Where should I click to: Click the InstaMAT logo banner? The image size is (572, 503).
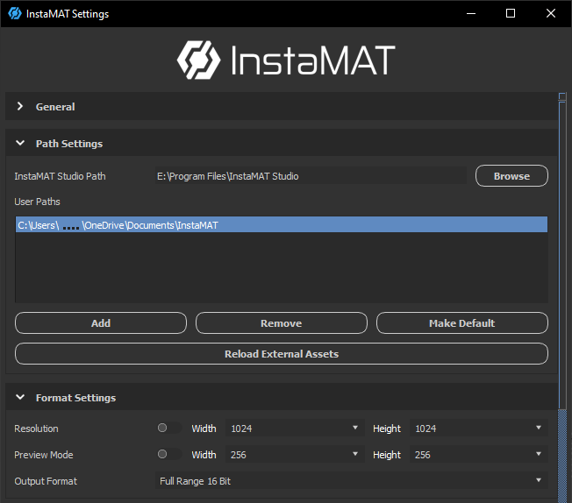point(286,60)
